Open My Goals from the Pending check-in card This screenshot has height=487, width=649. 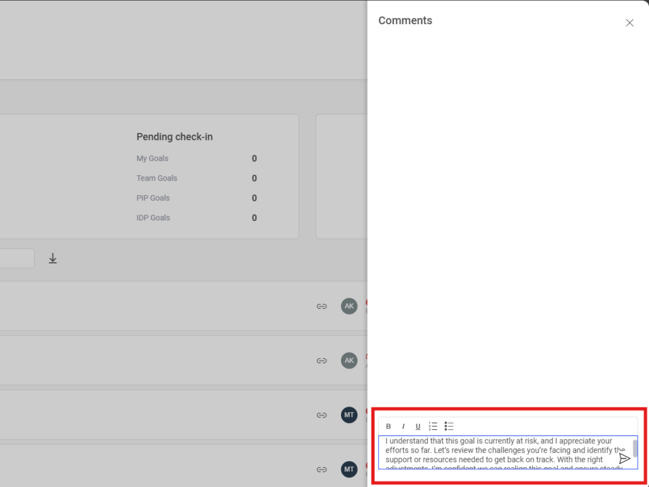(152, 158)
